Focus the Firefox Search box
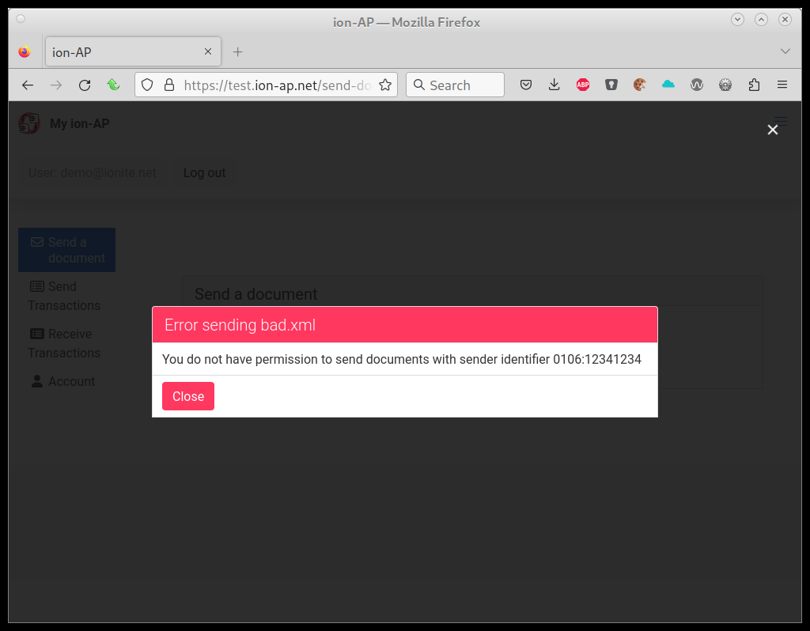 click(x=455, y=85)
